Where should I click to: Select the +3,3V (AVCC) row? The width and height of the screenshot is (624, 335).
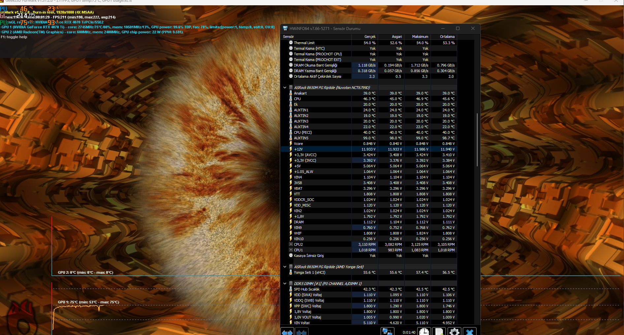point(369,155)
